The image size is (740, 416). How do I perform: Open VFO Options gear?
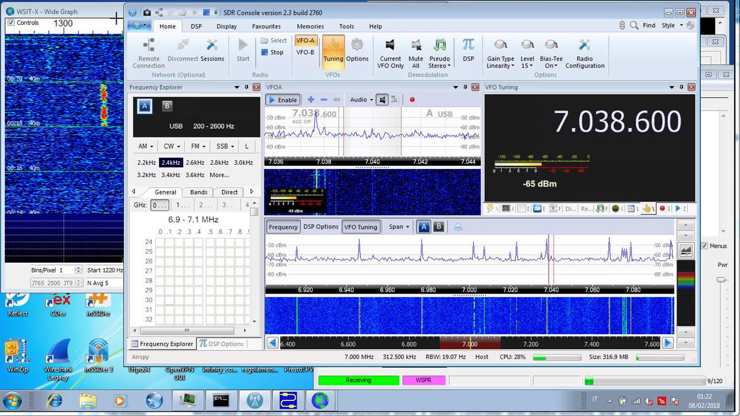357,50
